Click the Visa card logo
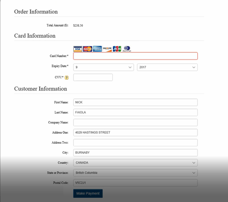 78,49
